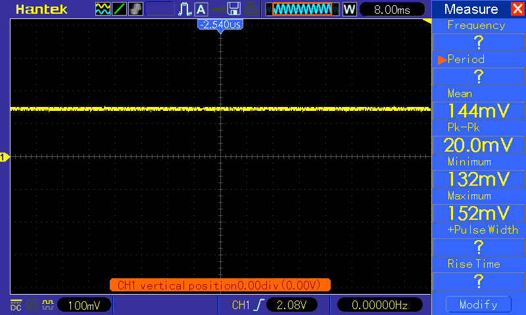Select the Period measurement row
526x315 pixels.
(479, 59)
